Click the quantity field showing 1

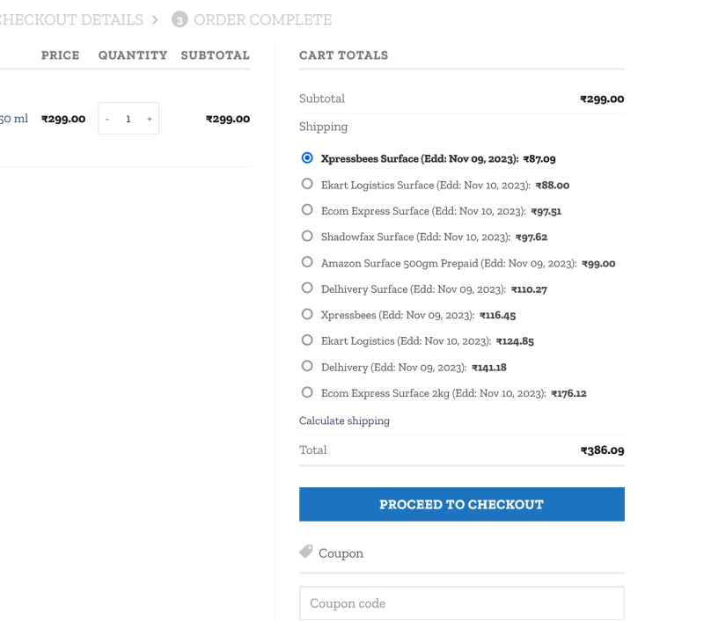pyautogui.click(x=128, y=118)
